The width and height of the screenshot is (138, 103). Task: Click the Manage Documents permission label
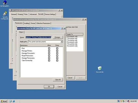click(x=28, y=53)
